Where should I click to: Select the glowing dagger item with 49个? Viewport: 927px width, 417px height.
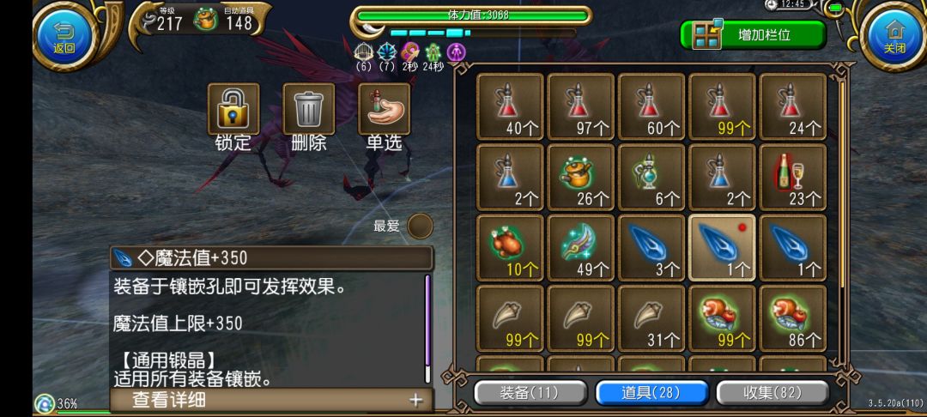(x=580, y=247)
